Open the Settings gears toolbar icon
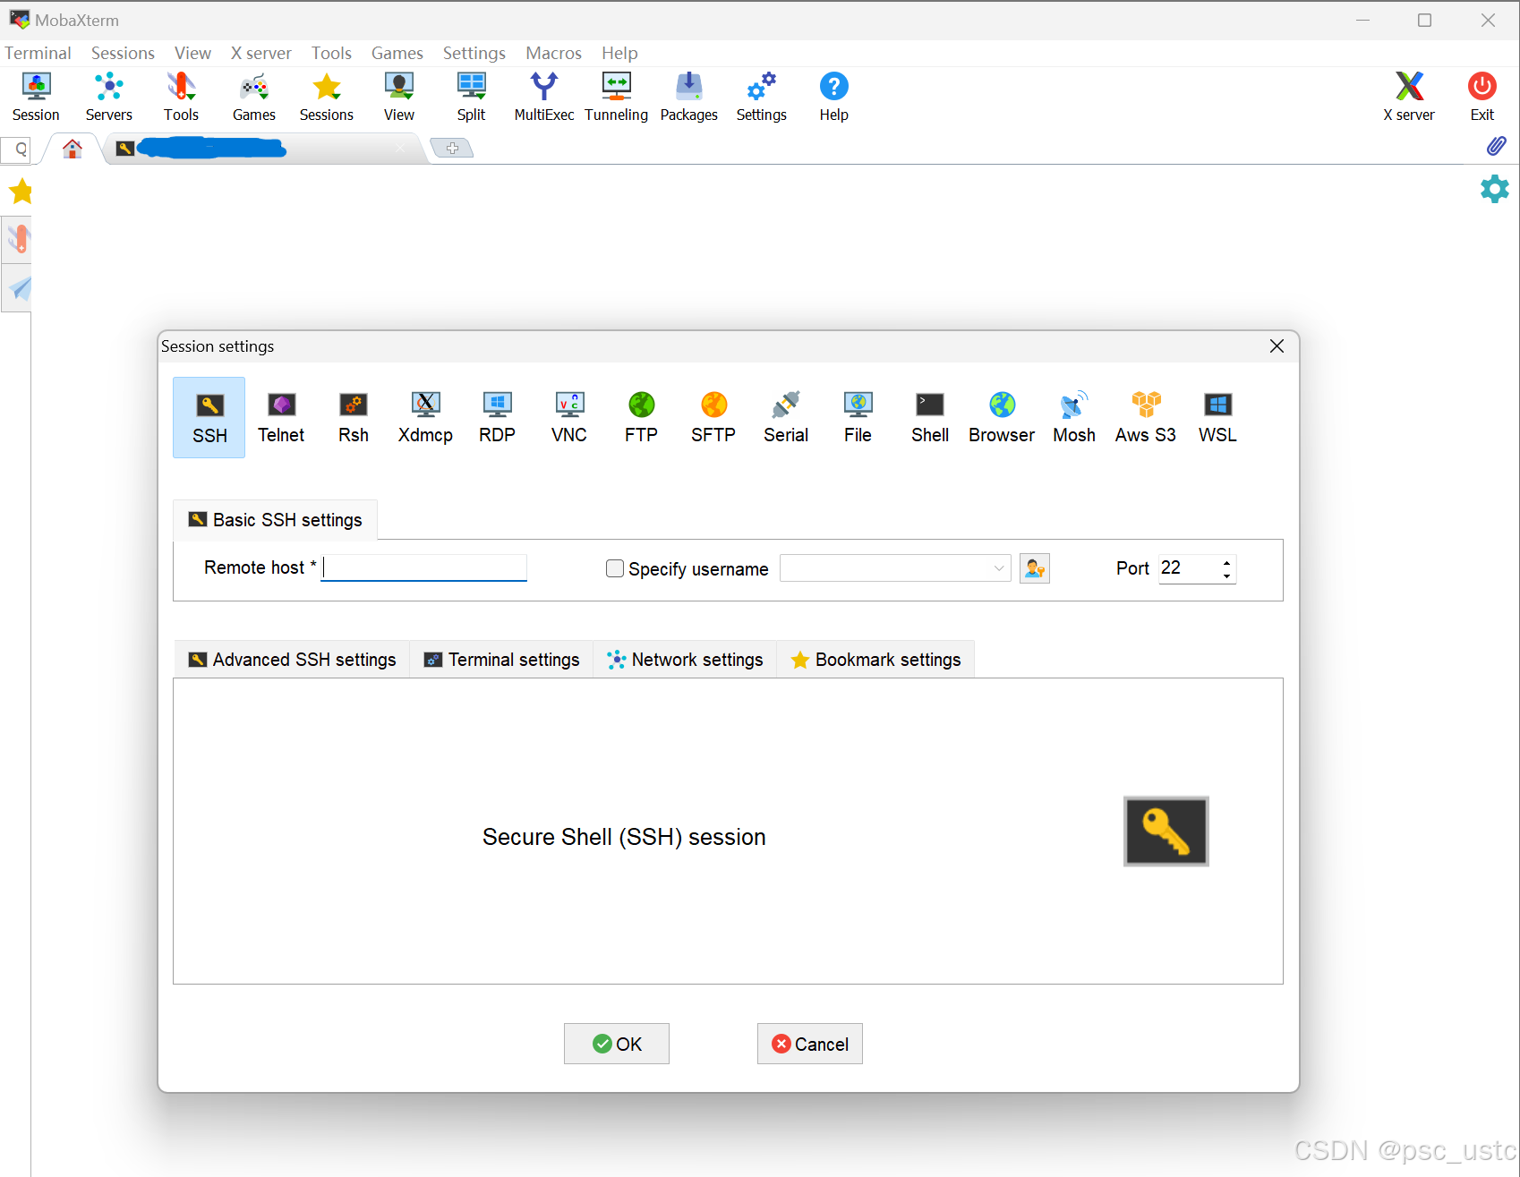1520x1177 pixels. [x=762, y=97]
